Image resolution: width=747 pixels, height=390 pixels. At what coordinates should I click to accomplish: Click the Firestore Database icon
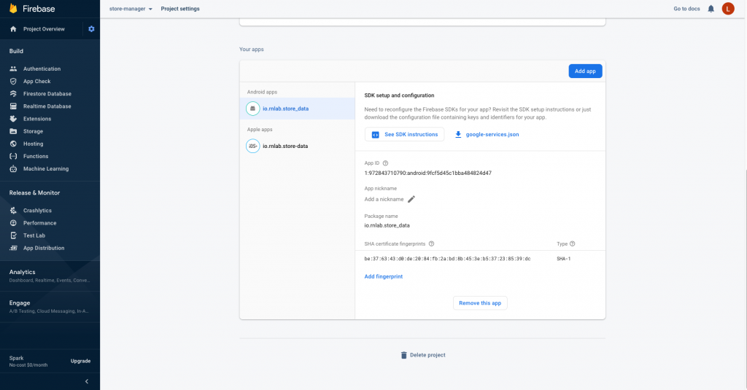[x=13, y=94]
